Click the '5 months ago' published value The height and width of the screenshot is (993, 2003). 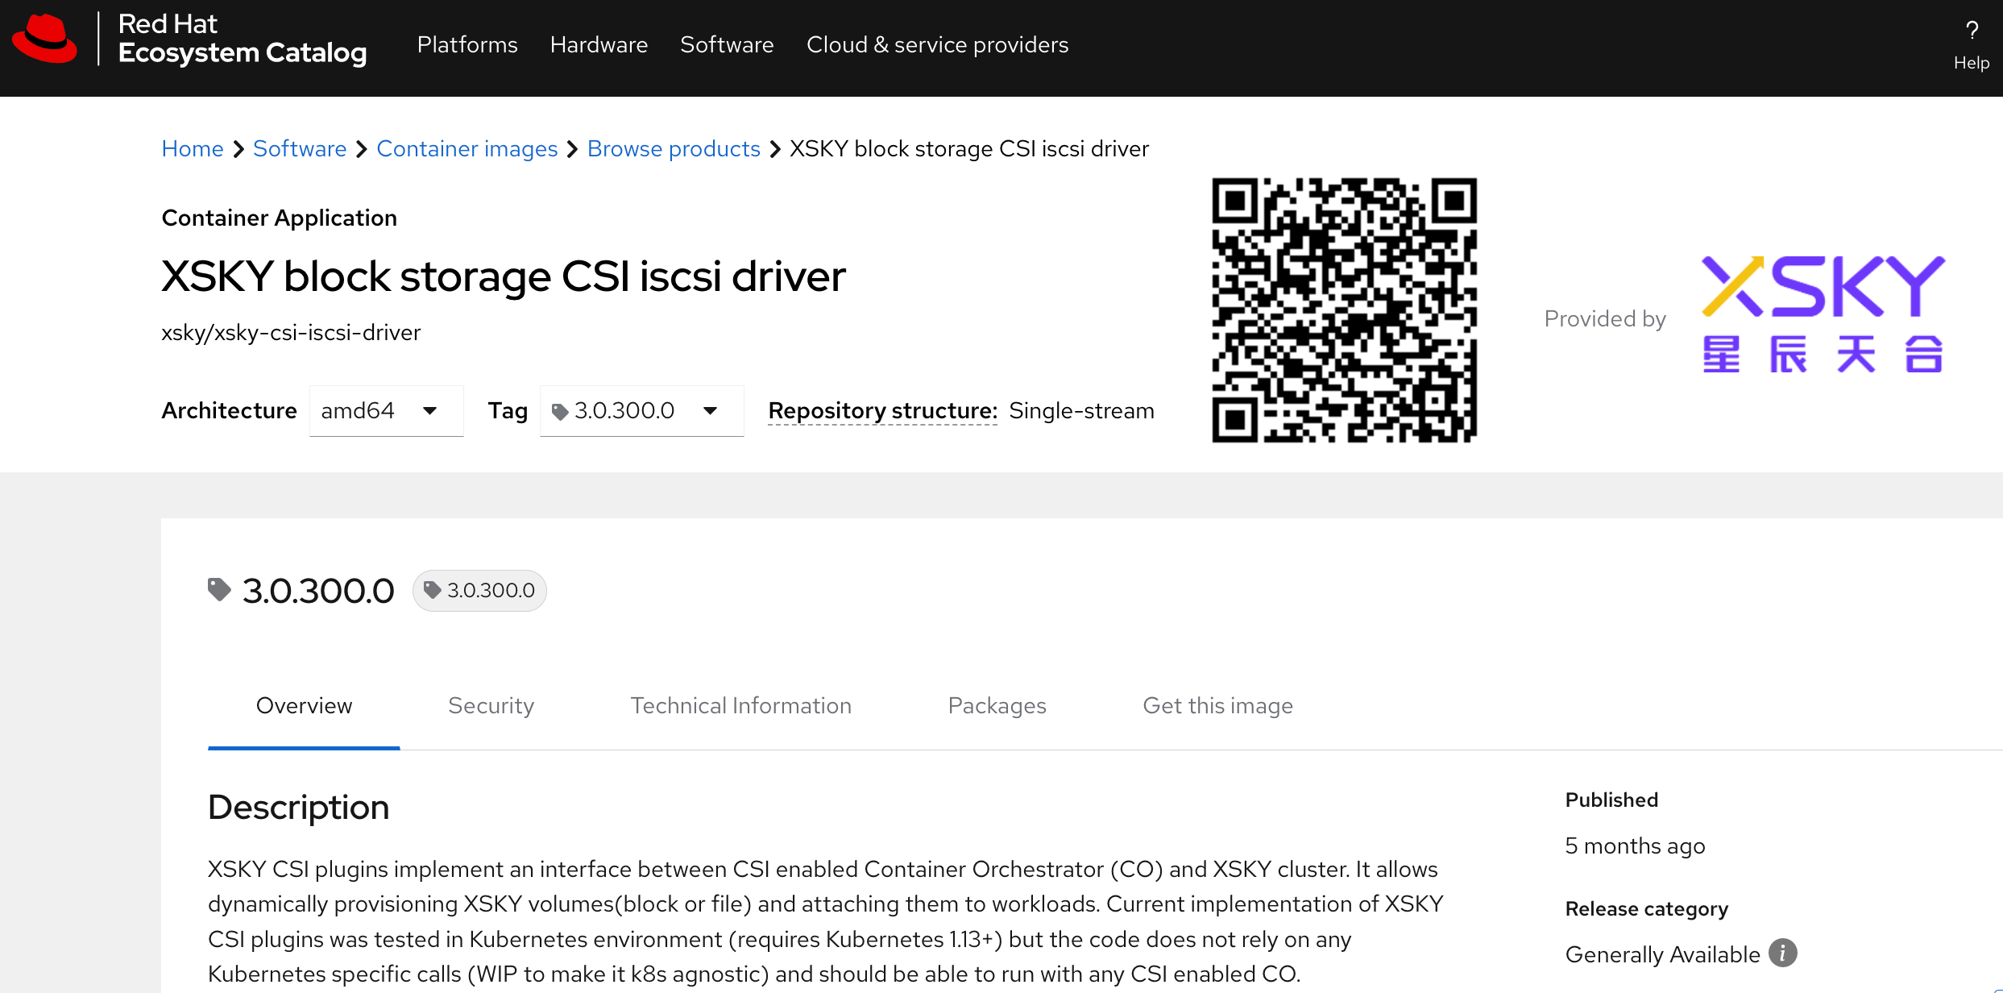[1635, 846]
